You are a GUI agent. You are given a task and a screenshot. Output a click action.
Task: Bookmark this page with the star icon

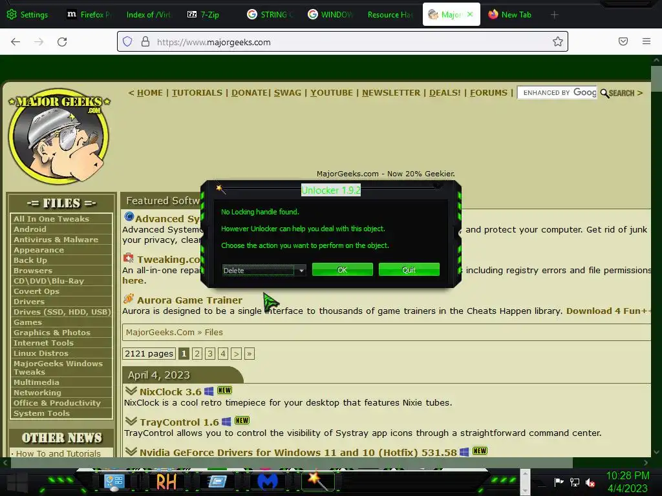(x=558, y=41)
